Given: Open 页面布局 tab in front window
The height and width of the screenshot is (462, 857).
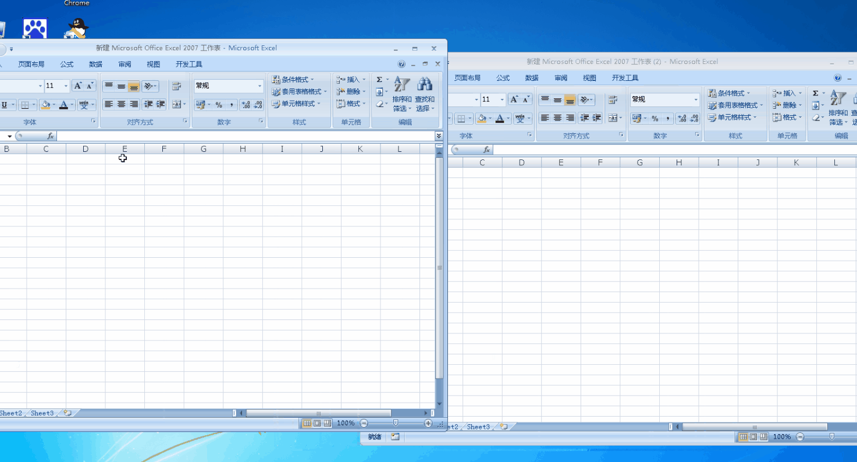Looking at the screenshot, I should pos(31,65).
